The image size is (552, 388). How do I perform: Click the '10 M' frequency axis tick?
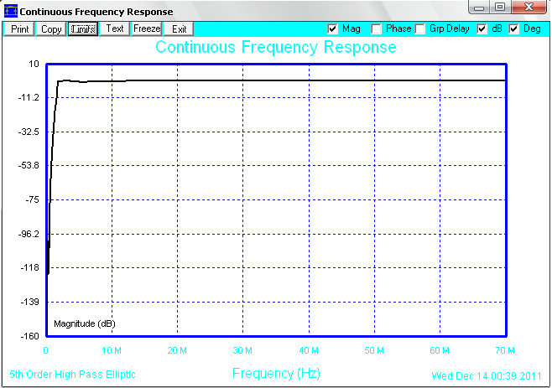click(x=112, y=350)
